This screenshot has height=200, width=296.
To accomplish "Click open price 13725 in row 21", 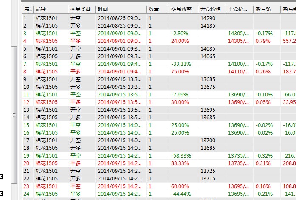I will point(208,171).
